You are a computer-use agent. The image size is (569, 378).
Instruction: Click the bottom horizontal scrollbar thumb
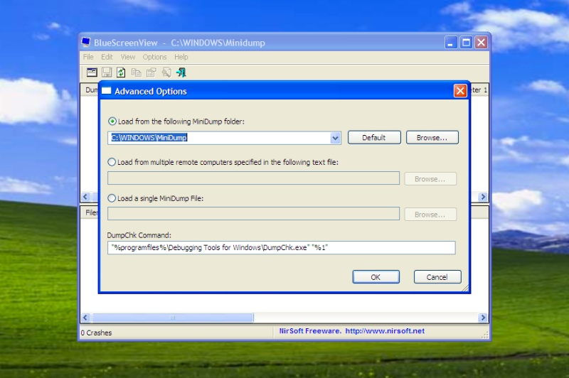tap(173, 318)
